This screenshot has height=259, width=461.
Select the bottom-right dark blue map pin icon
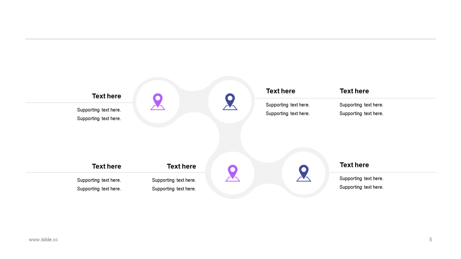(x=304, y=173)
